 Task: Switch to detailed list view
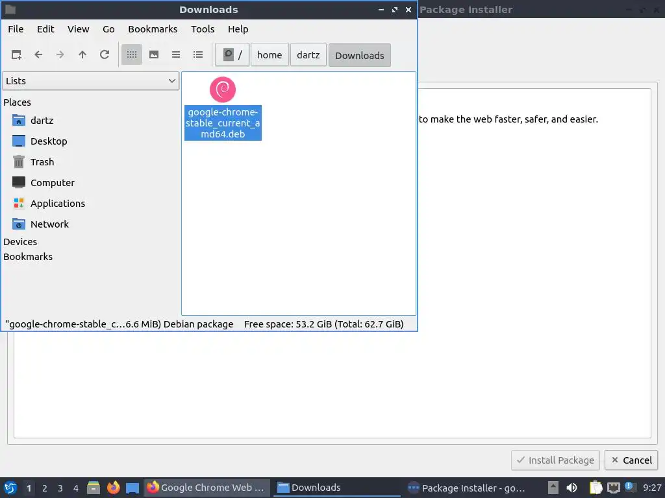click(x=198, y=54)
